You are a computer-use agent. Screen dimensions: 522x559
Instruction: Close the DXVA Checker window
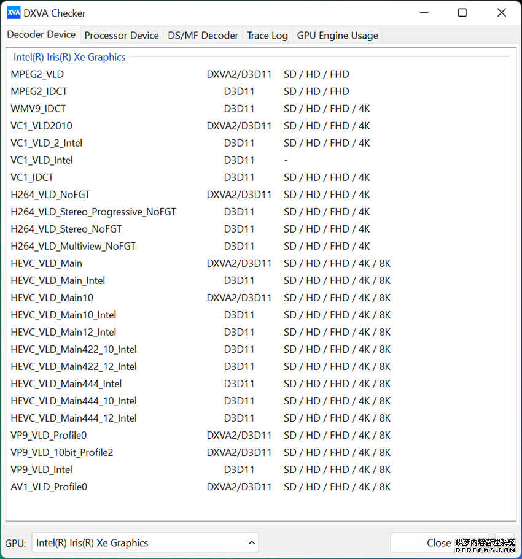tap(502, 13)
